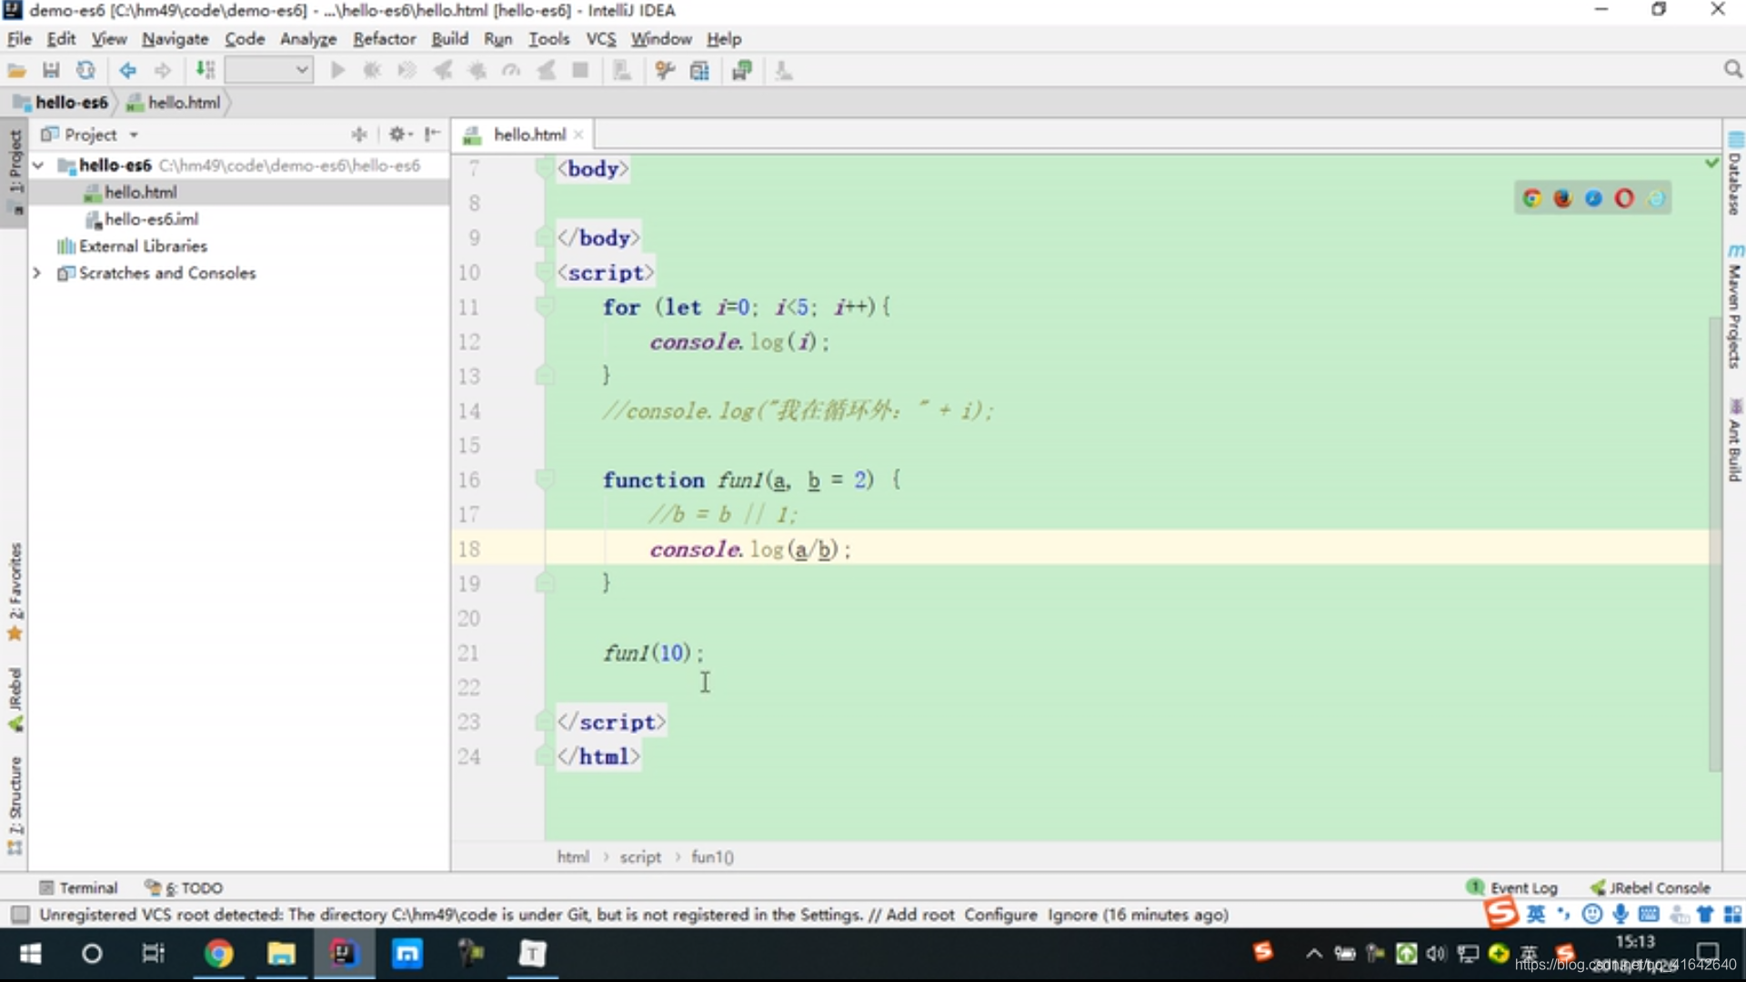The height and width of the screenshot is (982, 1746).
Task: Click the green inspection checkmark indicator
Action: click(x=1711, y=163)
